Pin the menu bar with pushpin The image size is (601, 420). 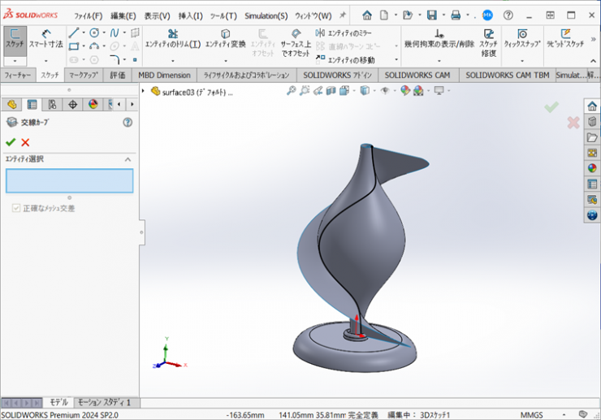343,15
